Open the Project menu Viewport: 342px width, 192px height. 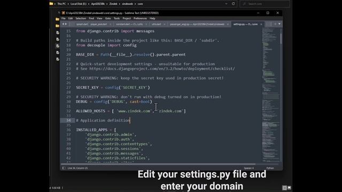point(127,19)
